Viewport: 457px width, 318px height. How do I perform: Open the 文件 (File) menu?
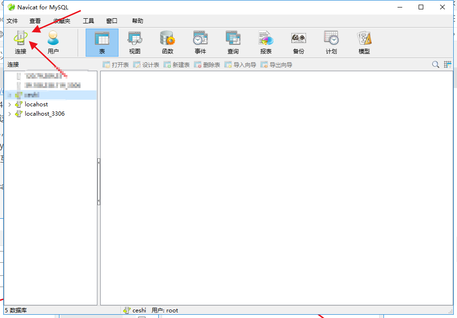pyautogui.click(x=12, y=21)
